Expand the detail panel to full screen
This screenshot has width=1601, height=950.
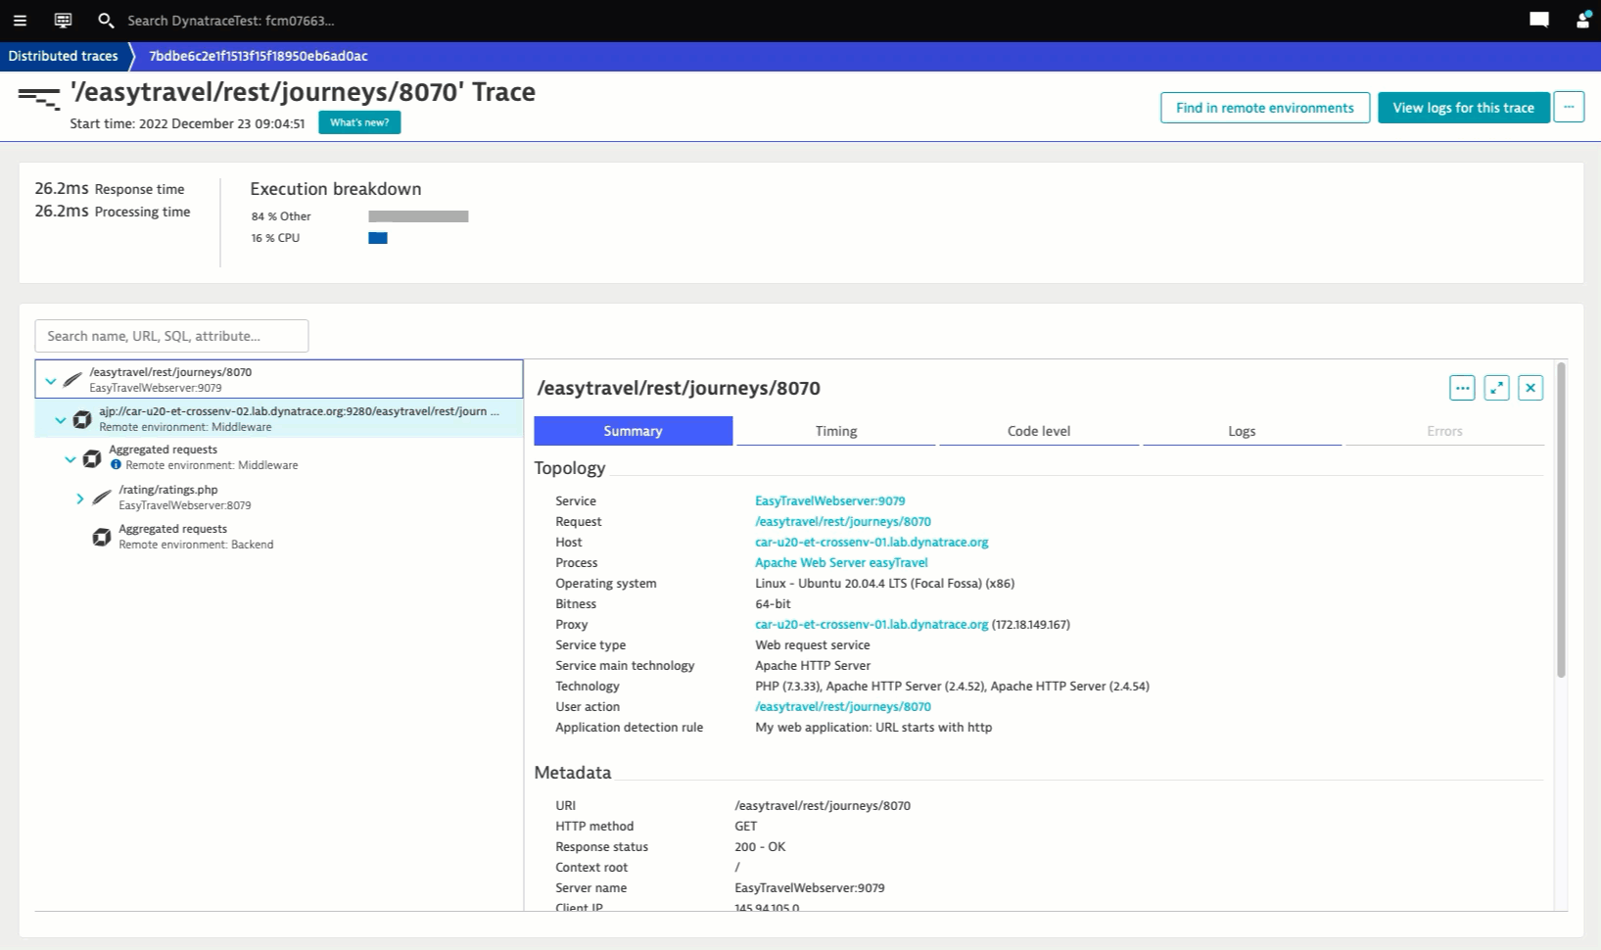(x=1496, y=388)
